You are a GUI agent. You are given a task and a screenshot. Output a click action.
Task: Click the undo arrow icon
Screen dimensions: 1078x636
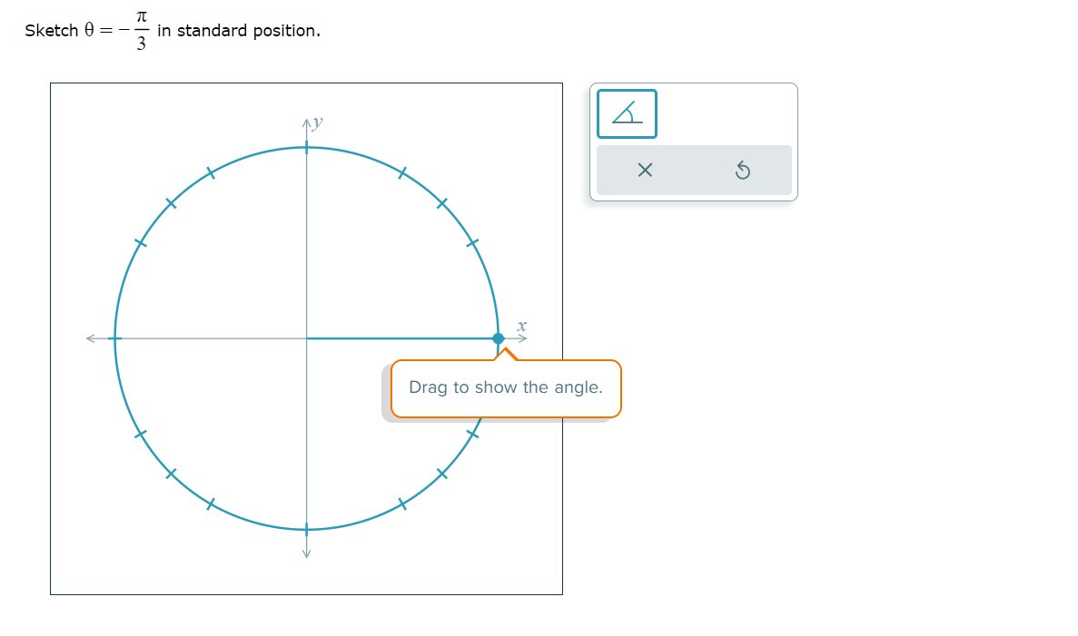745,170
